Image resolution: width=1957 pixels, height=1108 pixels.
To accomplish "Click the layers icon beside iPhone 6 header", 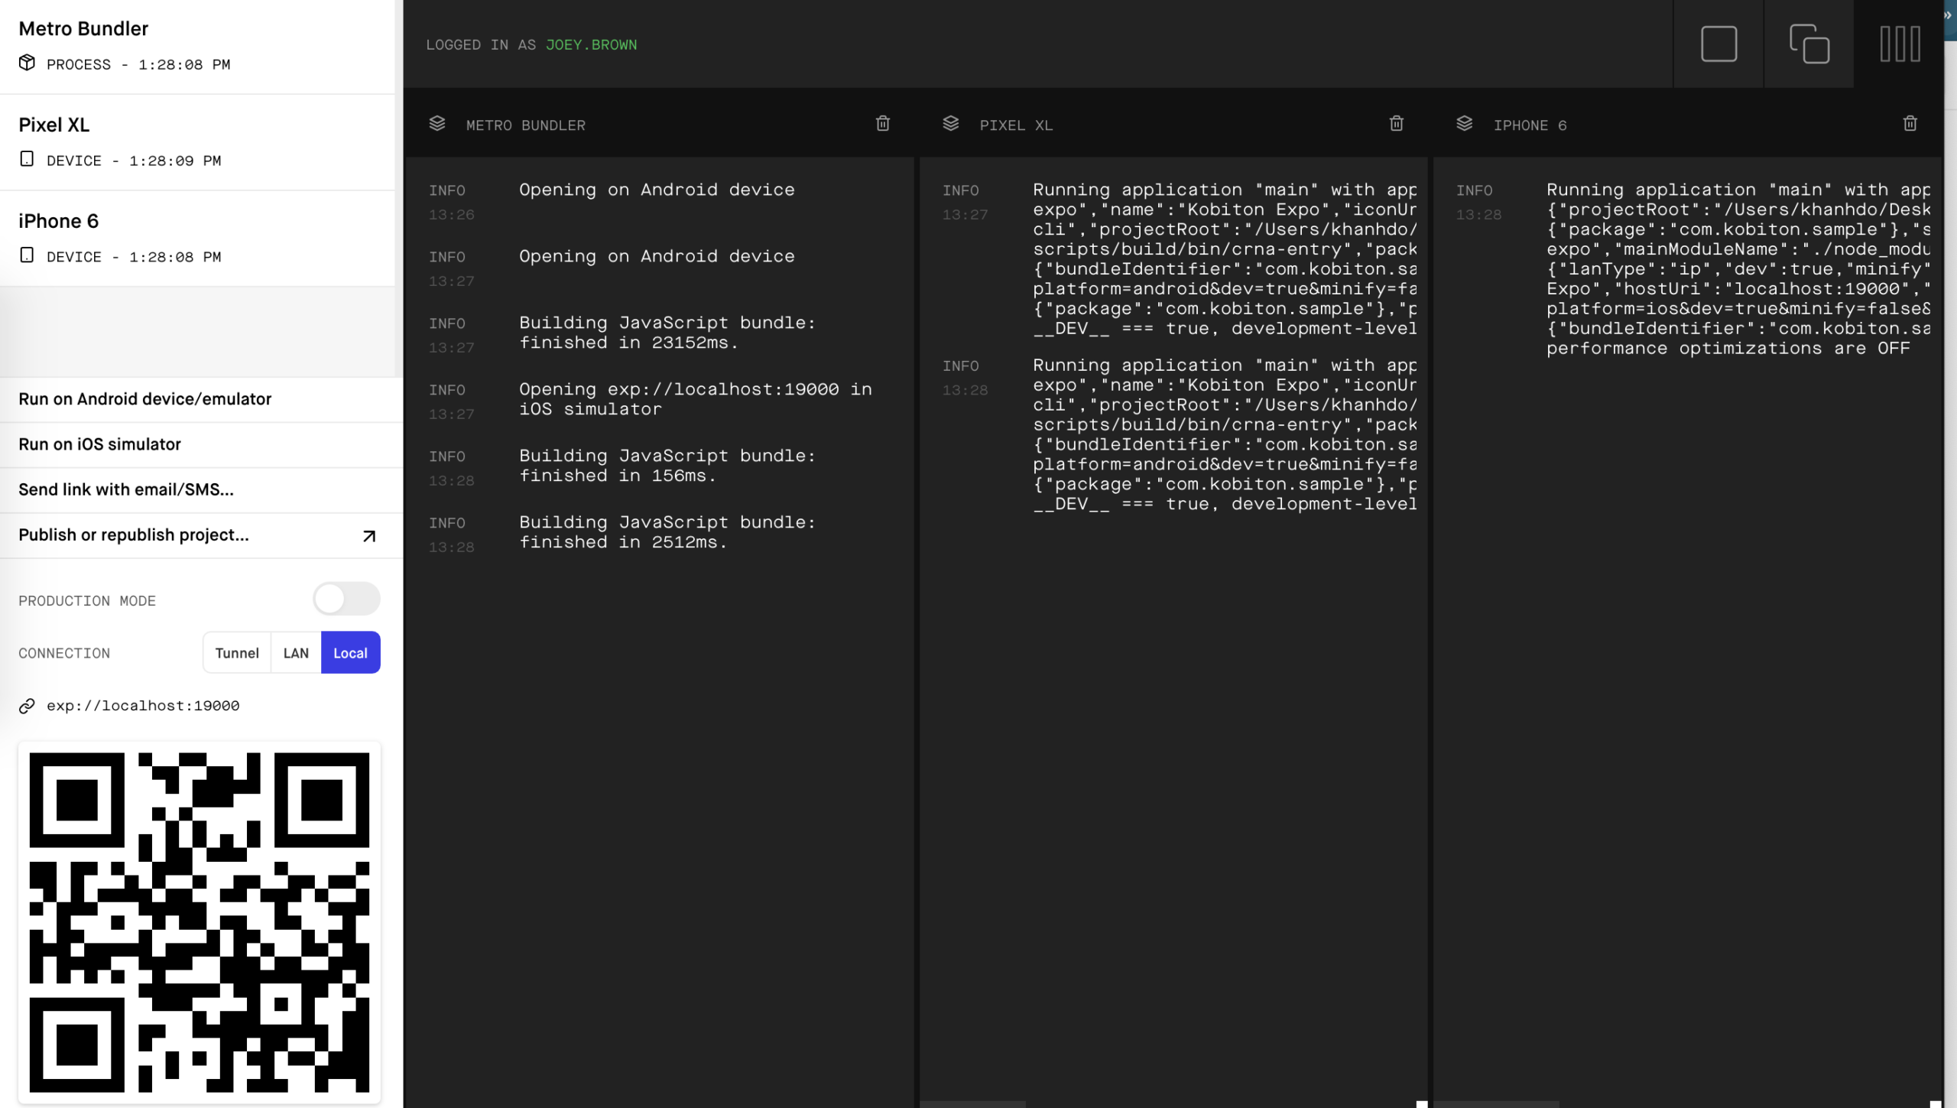I will coord(1465,124).
